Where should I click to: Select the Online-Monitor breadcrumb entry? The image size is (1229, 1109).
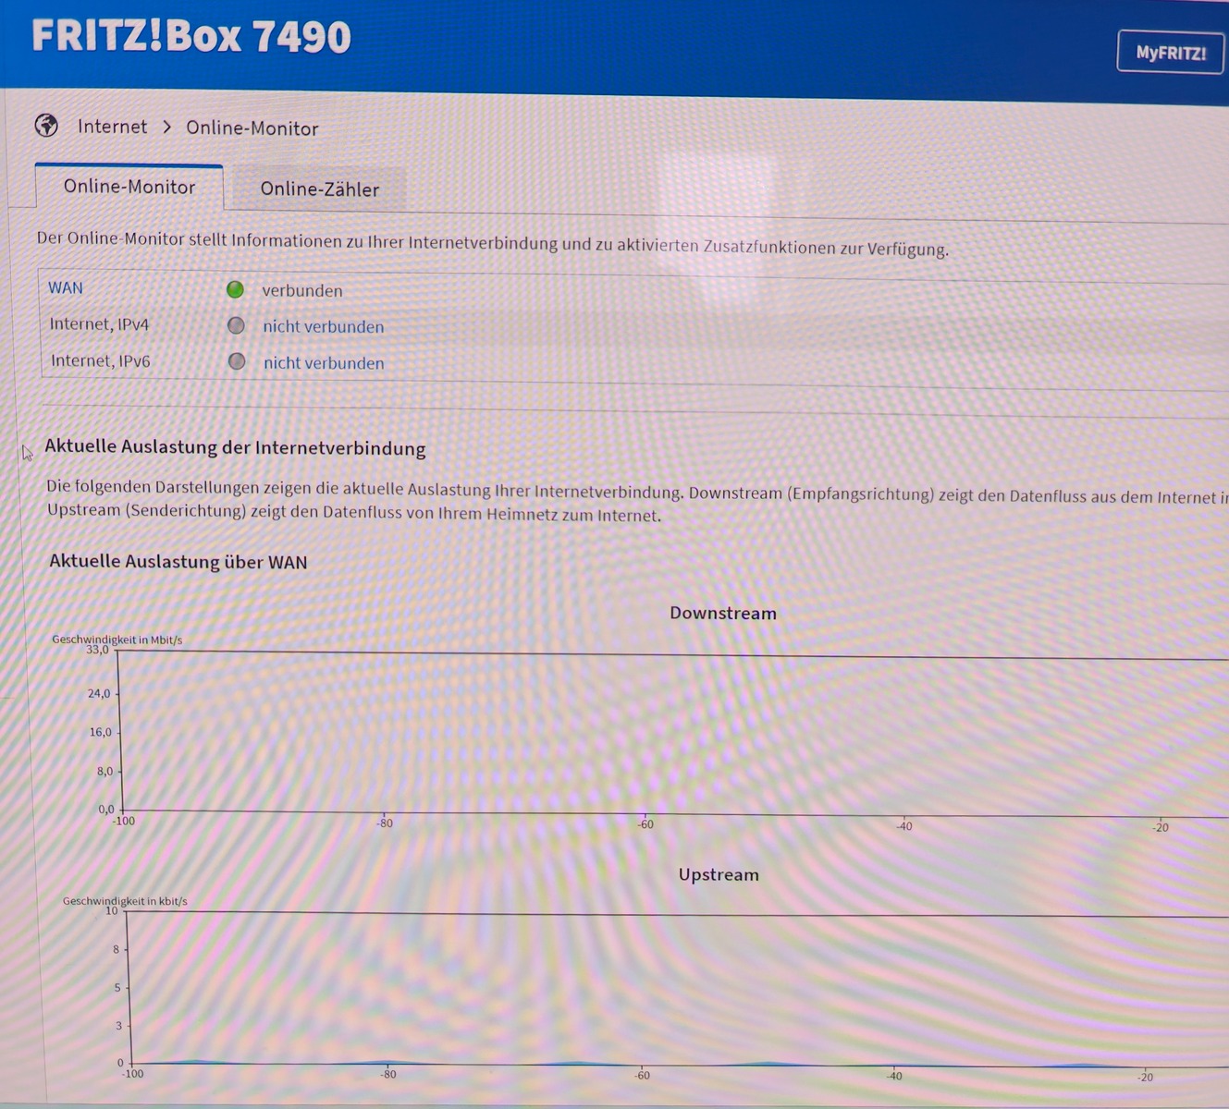coord(252,128)
